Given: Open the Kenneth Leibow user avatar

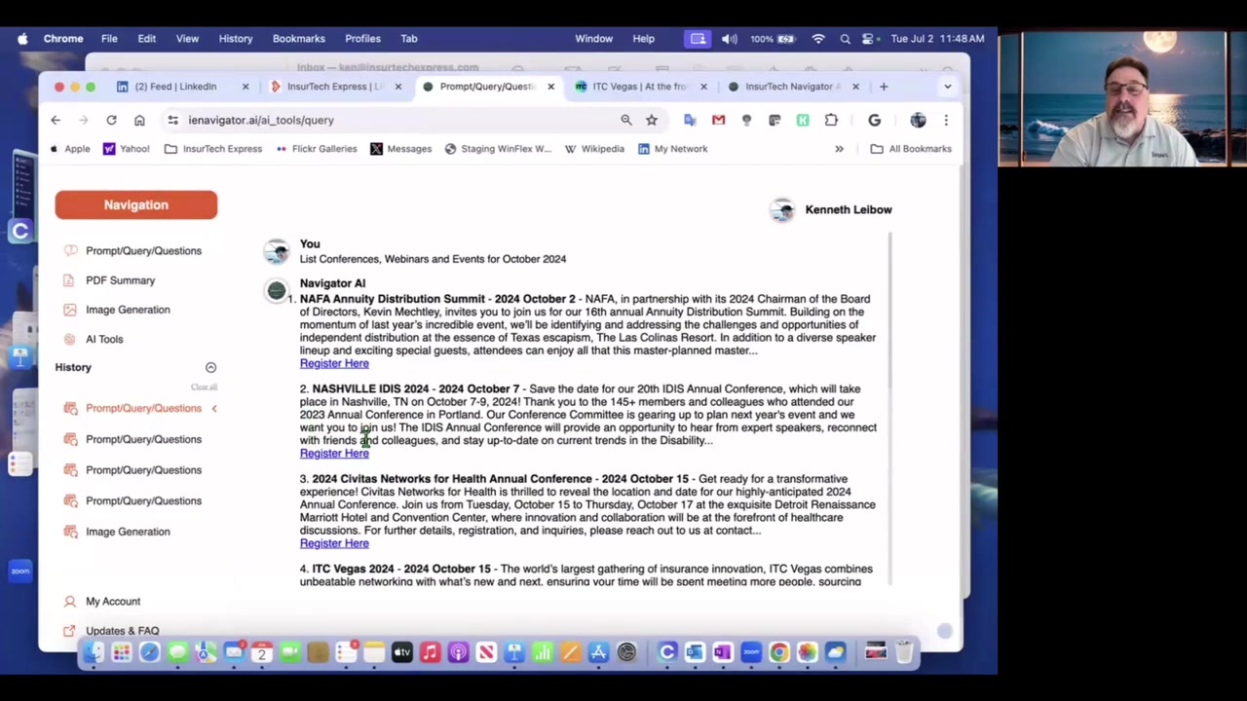Looking at the screenshot, I should [782, 210].
